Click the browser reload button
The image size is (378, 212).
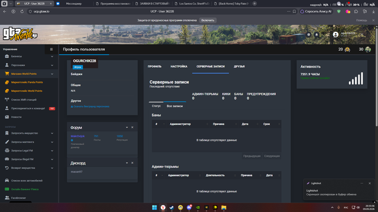[22, 11]
